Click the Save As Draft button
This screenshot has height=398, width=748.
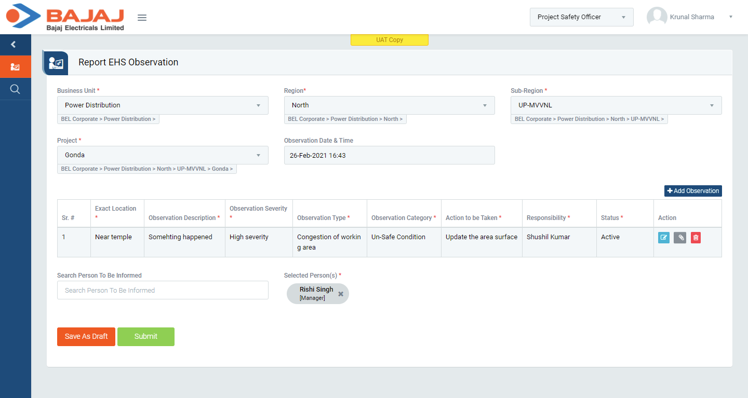click(x=86, y=337)
